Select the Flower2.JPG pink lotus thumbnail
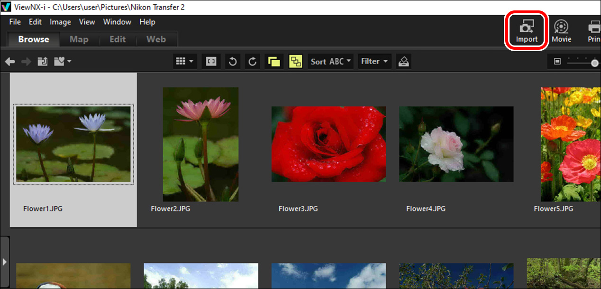This screenshot has height=289, width=601. 200,144
